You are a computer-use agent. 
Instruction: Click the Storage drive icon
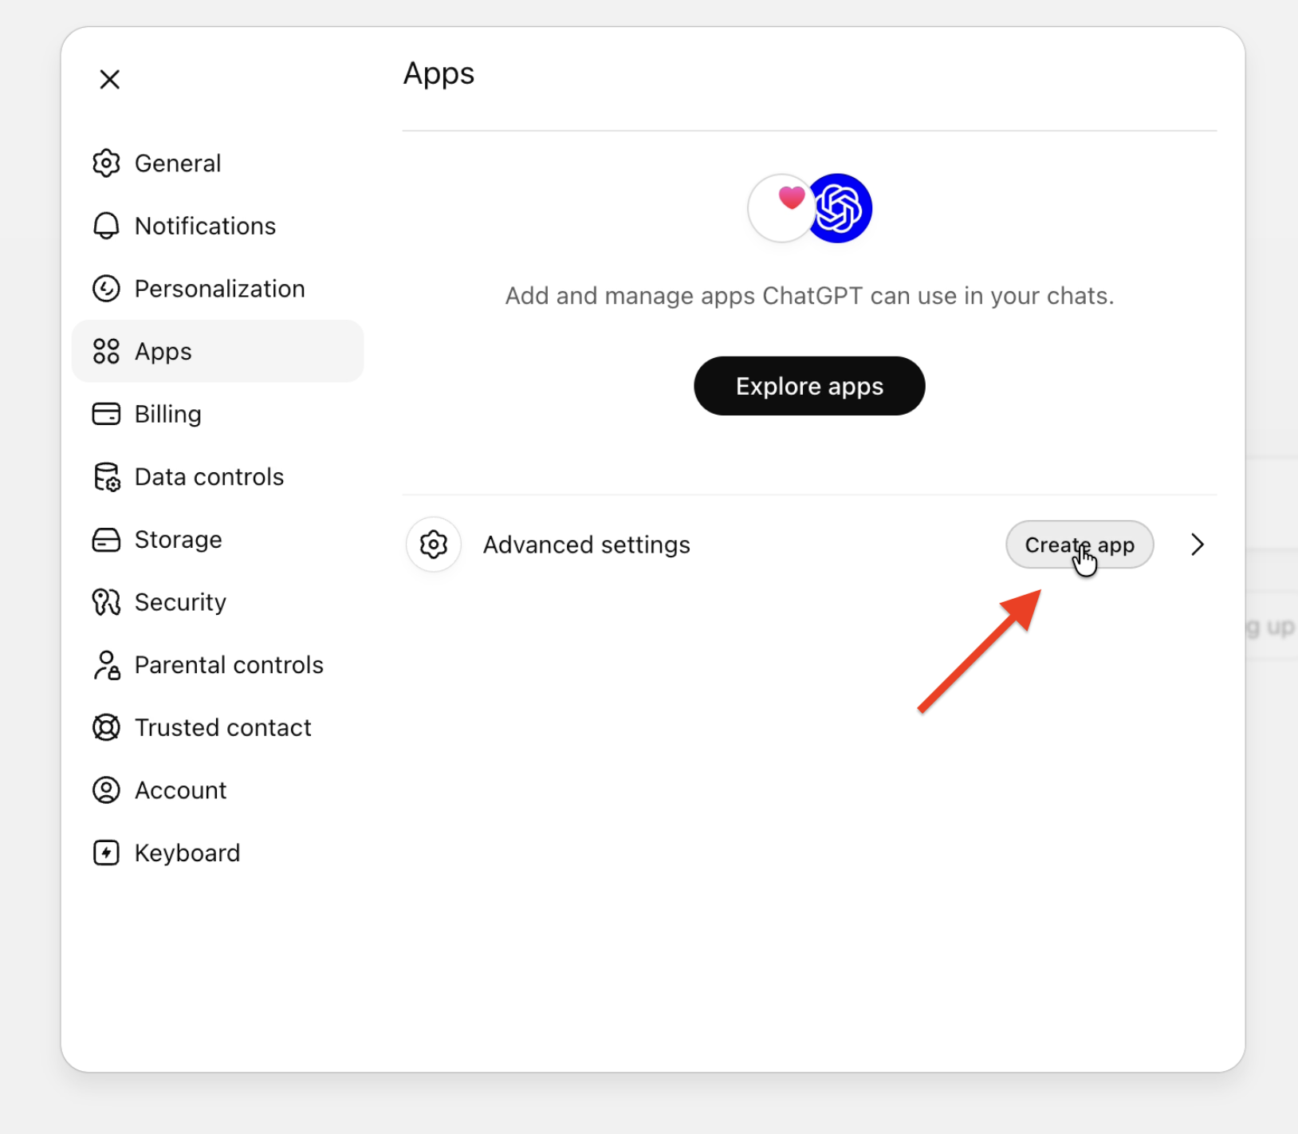(x=106, y=540)
